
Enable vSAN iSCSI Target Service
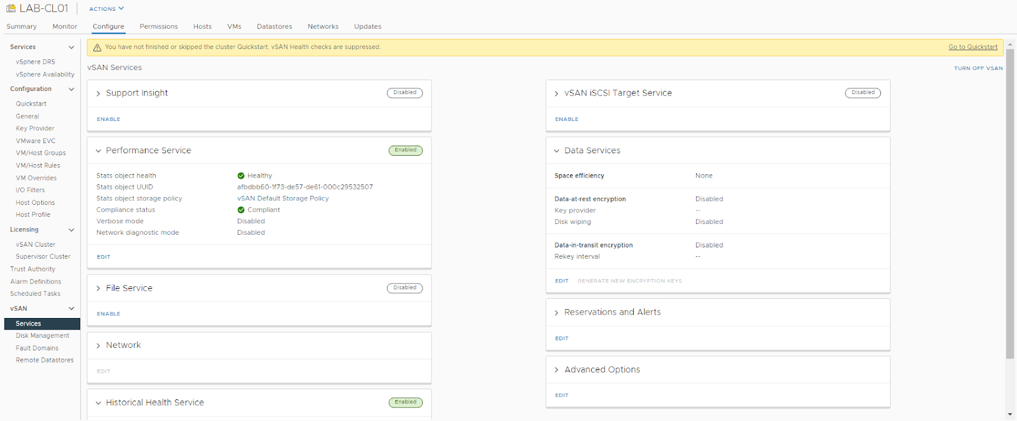[x=567, y=119]
